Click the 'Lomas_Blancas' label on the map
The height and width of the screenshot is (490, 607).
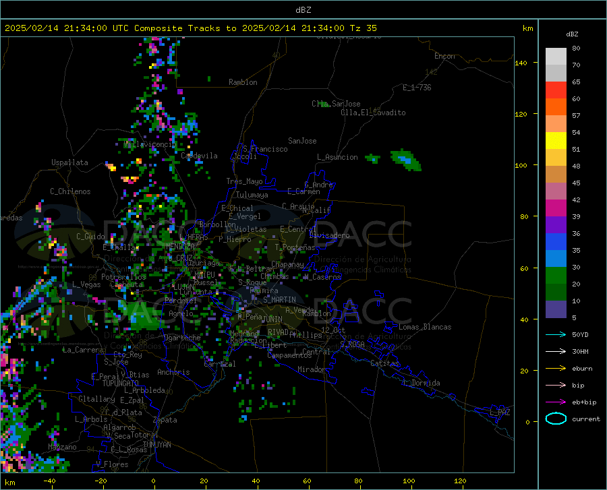tap(425, 327)
